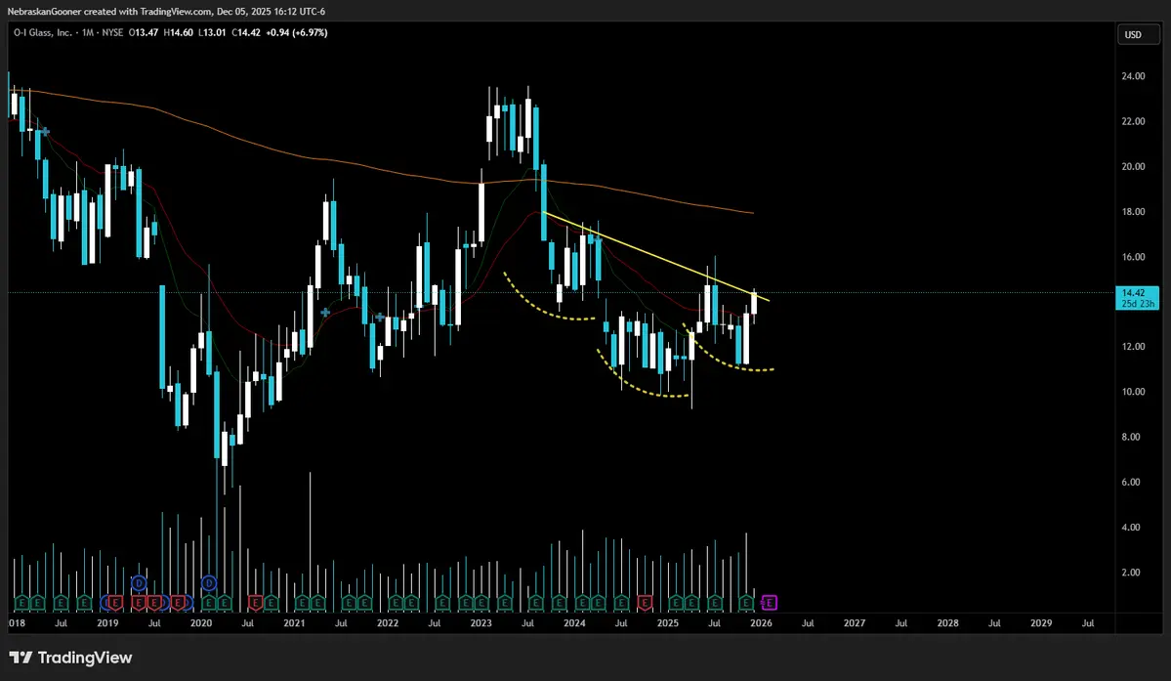Click the dividend D marker above 2019
The height and width of the screenshot is (681, 1171).
pyautogui.click(x=138, y=582)
